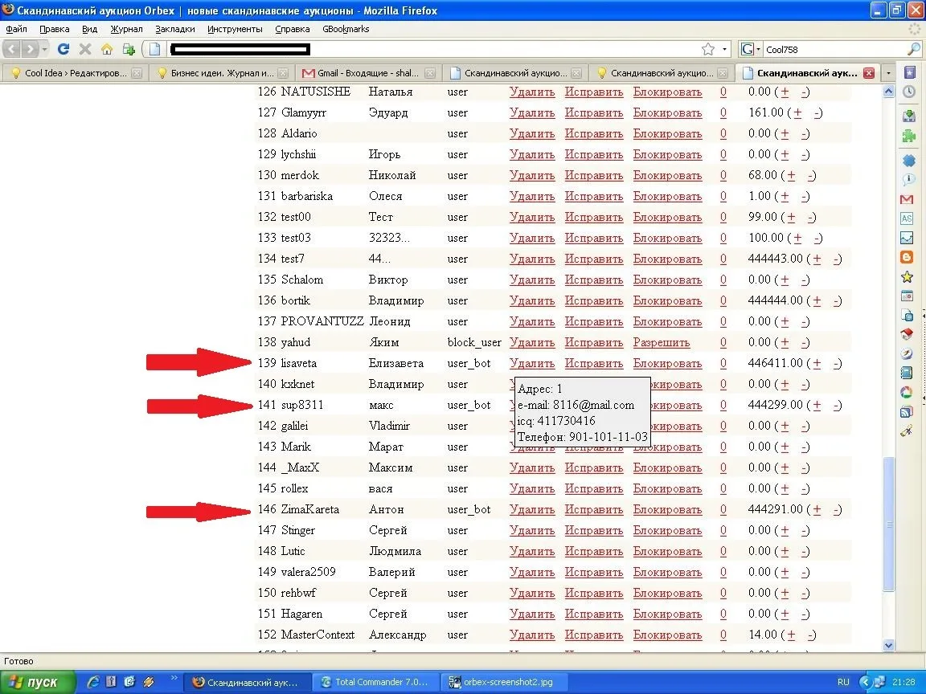The height and width of the screenshot is (694, 926).
Task: Open the green puzzle piece add-ons icon
Action: click(x=908, y=137)
